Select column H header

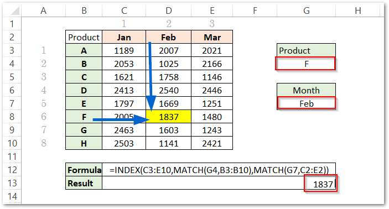358,11
